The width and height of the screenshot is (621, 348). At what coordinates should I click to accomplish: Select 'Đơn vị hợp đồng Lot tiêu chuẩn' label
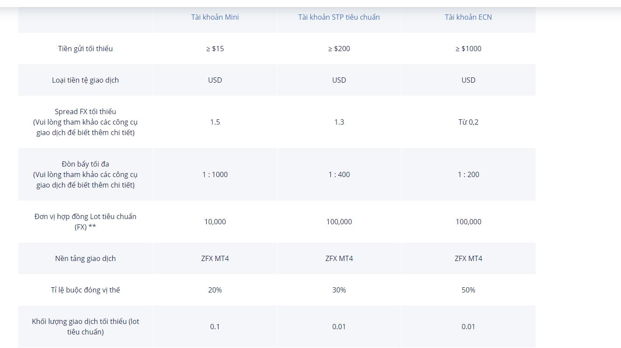pyautogui.click(x=85, y=222)
